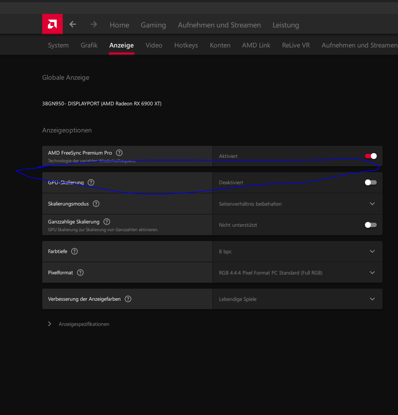Screen dimensions: 398x415
Task: Open help icon for Ganzzahlige Skalierung
Action: click(107, 222)
